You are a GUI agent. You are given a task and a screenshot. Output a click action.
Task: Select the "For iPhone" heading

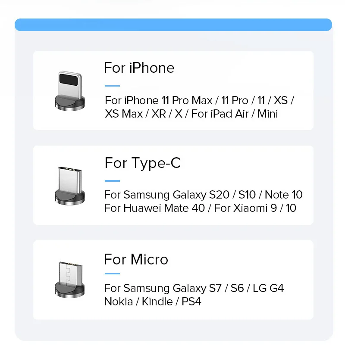point(139,68)
